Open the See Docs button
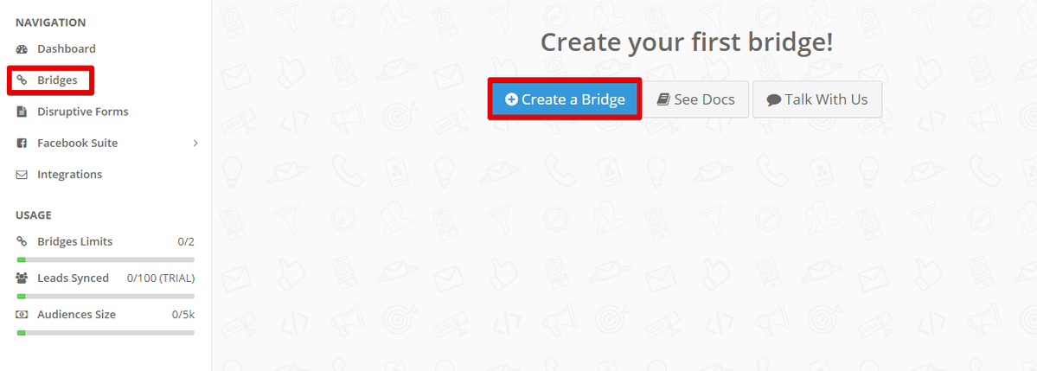Image resolution: width=1037 pixels, height=371 pixels. click(x=695, y=99)
